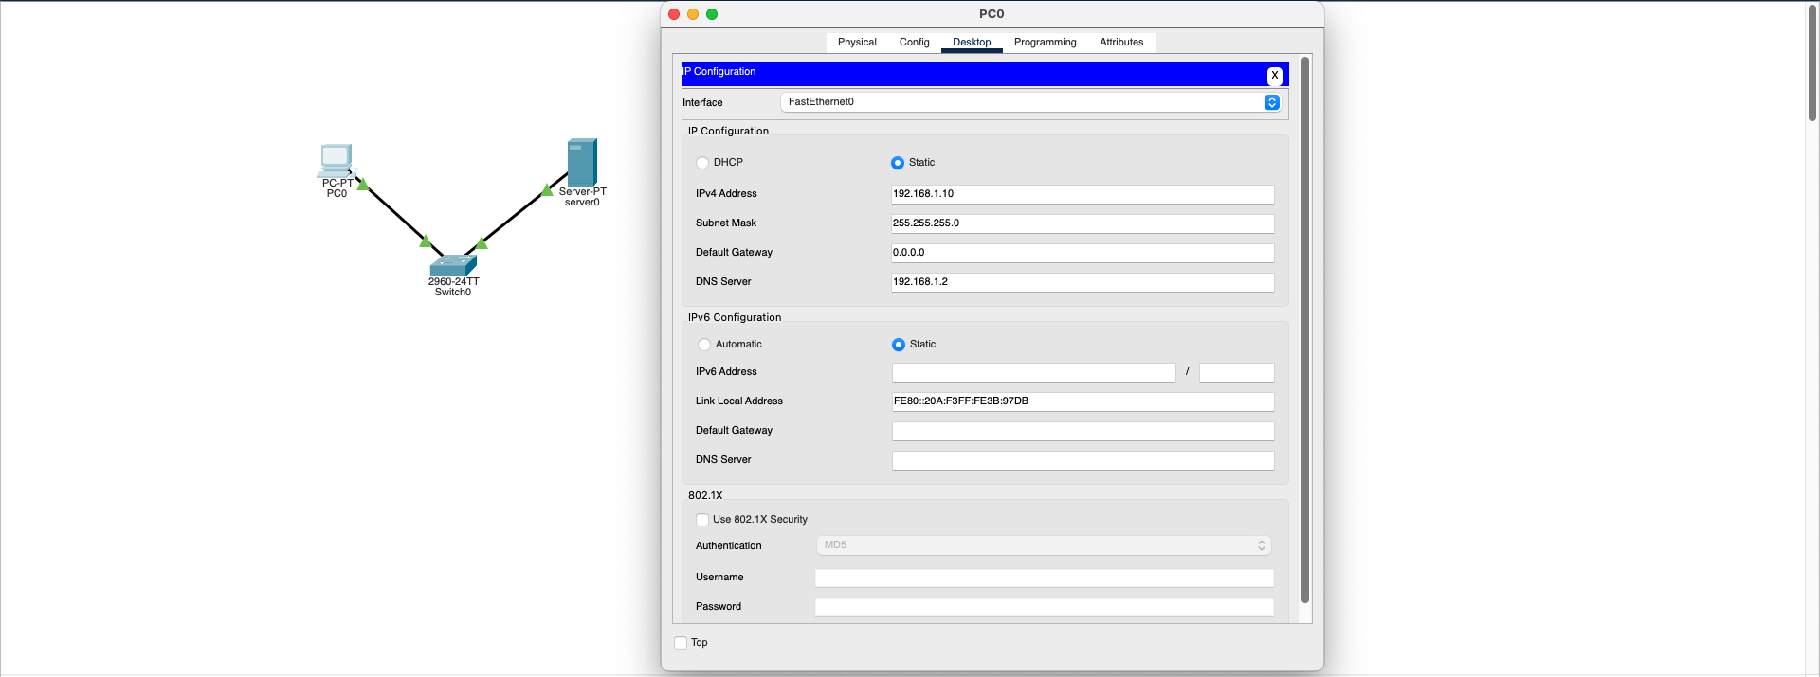Viewport: 1820px width, 677px height.
Task: Select the IPv6 Automatic radio button
Action: tap(703, 345)
